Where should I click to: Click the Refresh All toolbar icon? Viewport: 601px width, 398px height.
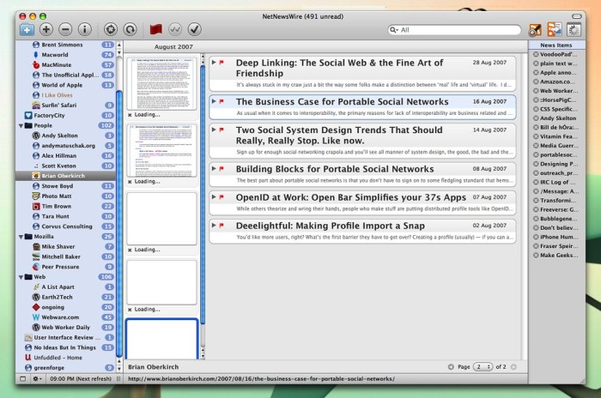[x=111, y=29]
